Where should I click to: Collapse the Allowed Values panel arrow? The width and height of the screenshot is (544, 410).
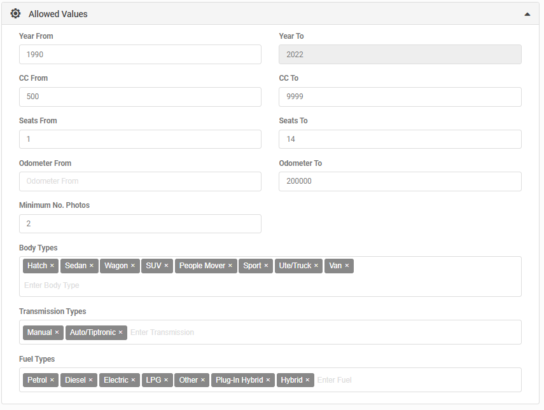click(527, 14)
